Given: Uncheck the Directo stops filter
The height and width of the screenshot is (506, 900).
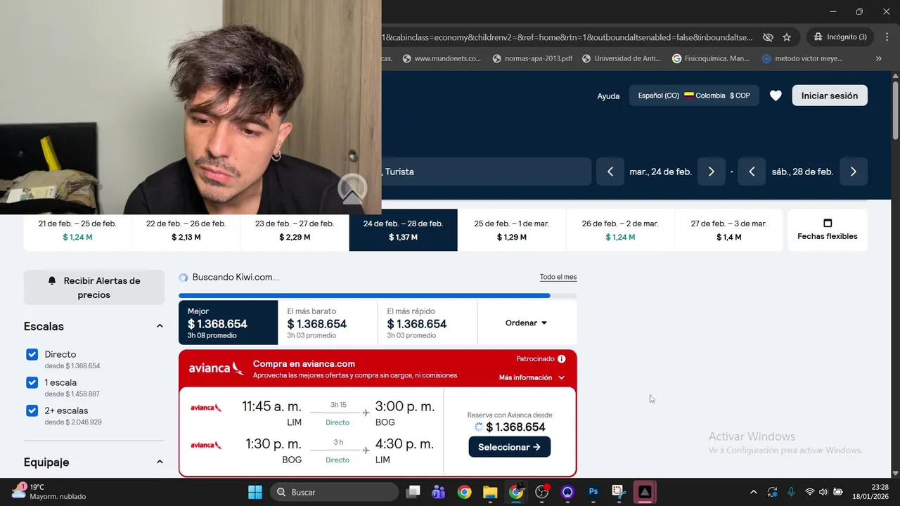Looking at the screenshot, I should click(x=32, y=354).
